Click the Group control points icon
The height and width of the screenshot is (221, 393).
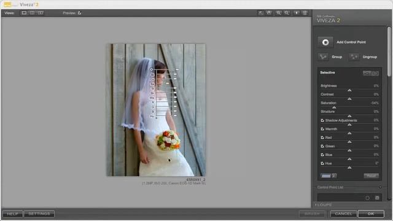323,57
